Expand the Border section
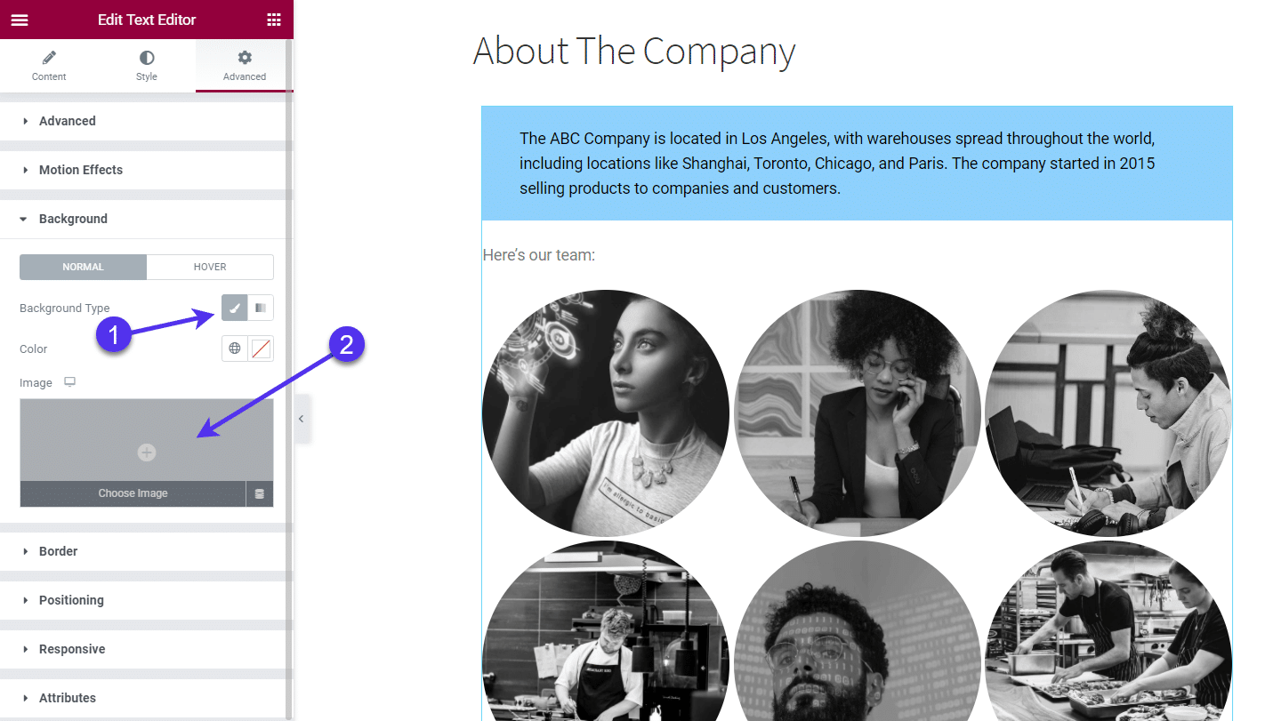Image resolution: width=1281 pixels, height=721 pixels. (59, 551)
